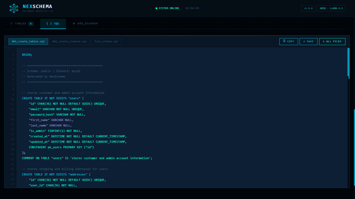
Task: Click the BEGIN; statement line
Action: point(27,55)
